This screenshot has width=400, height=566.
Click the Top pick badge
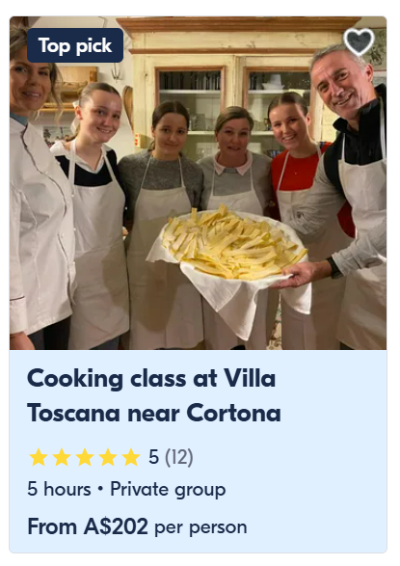75,45
